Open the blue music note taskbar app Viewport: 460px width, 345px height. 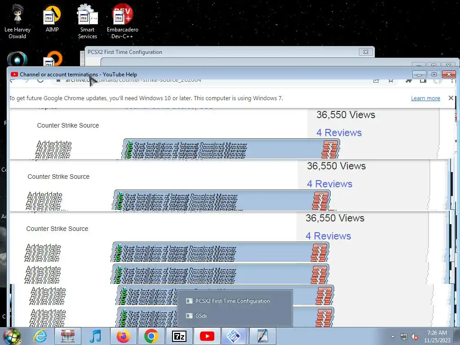pyautogui.click(x=96, y=336)
